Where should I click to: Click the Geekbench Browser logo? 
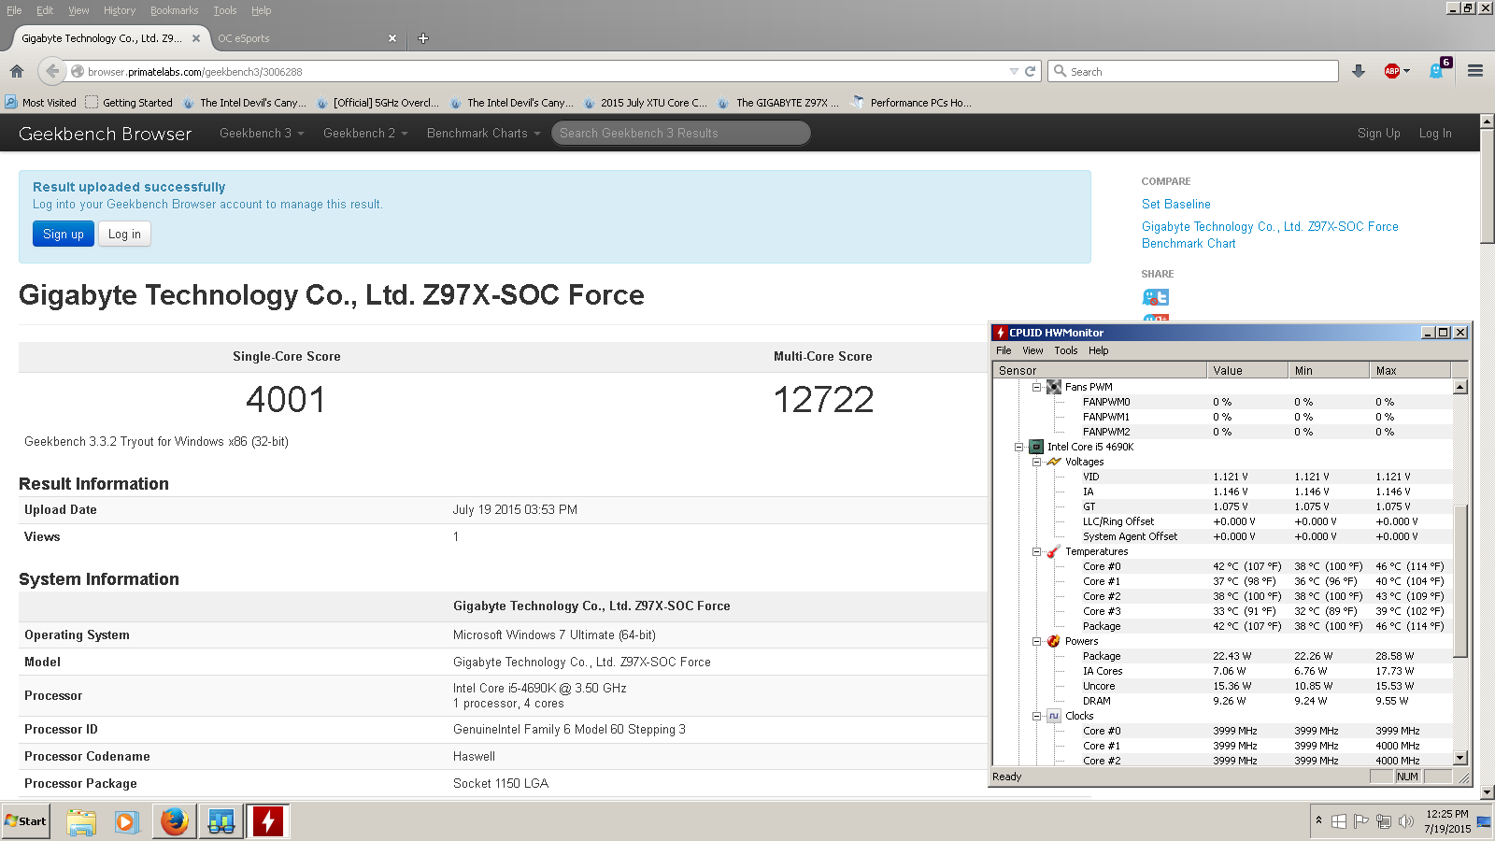[x=105, y=134]
